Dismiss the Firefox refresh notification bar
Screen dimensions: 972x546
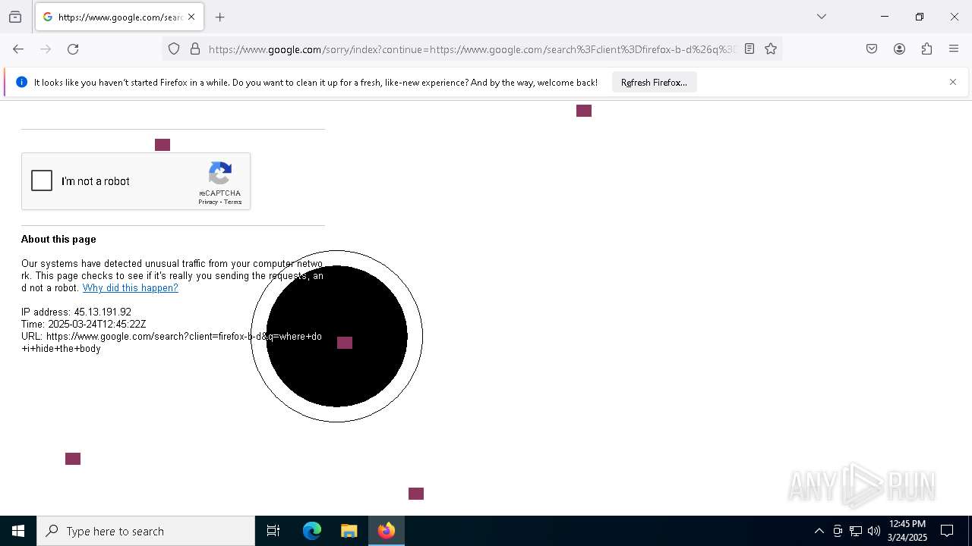coord(953,82)
